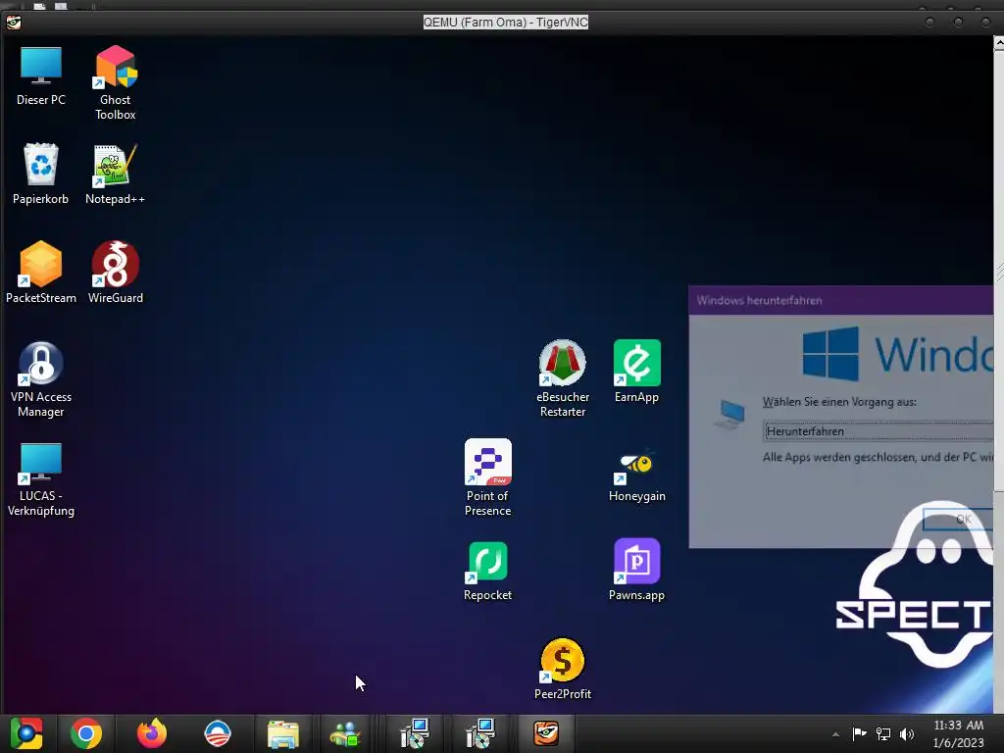Open the volume speaker tray icon

pyautogui.click(x=907, y=733)
